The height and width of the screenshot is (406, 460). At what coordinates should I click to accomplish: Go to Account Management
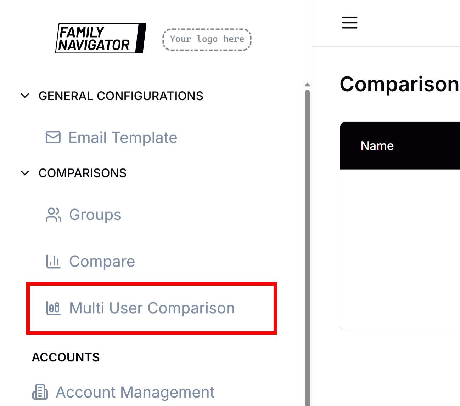135,392
